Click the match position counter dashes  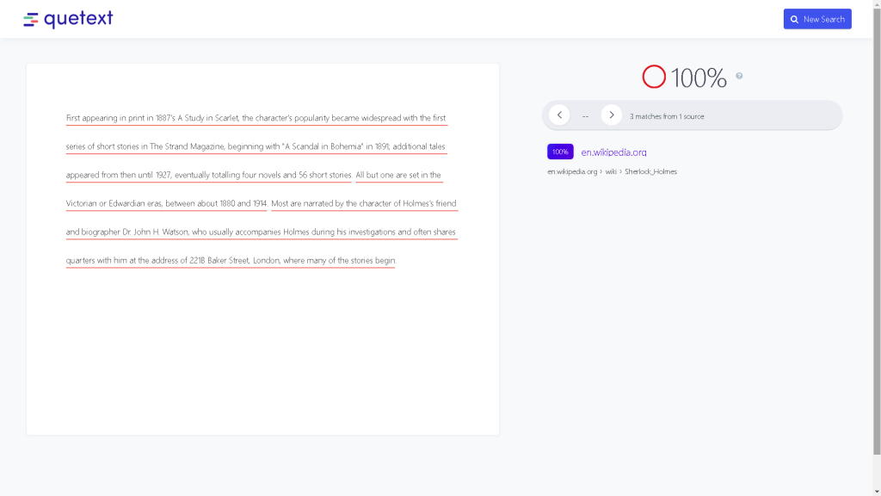tap(585, 115)
